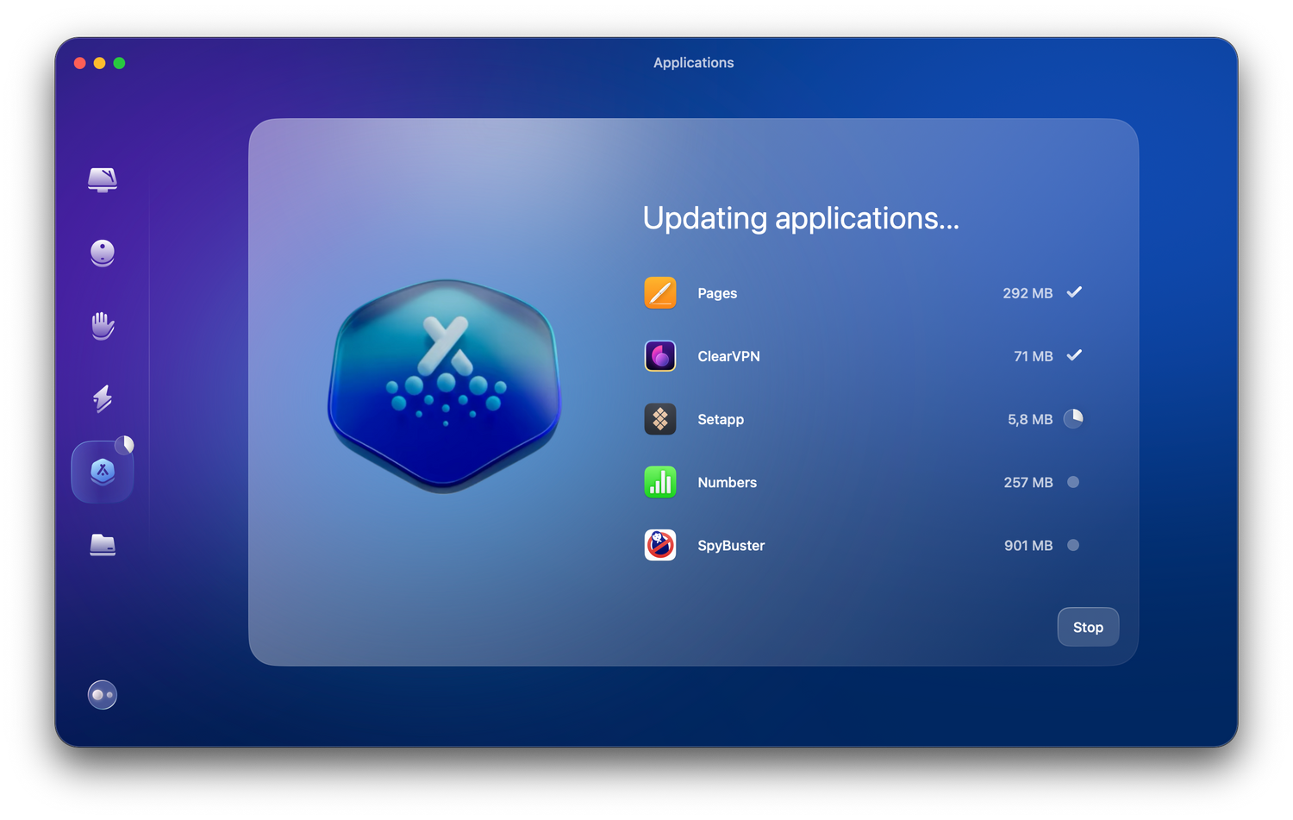Click the pie progress indicator for Setapp
This screenshot has width=1293, height=820.
point(1073,419)
